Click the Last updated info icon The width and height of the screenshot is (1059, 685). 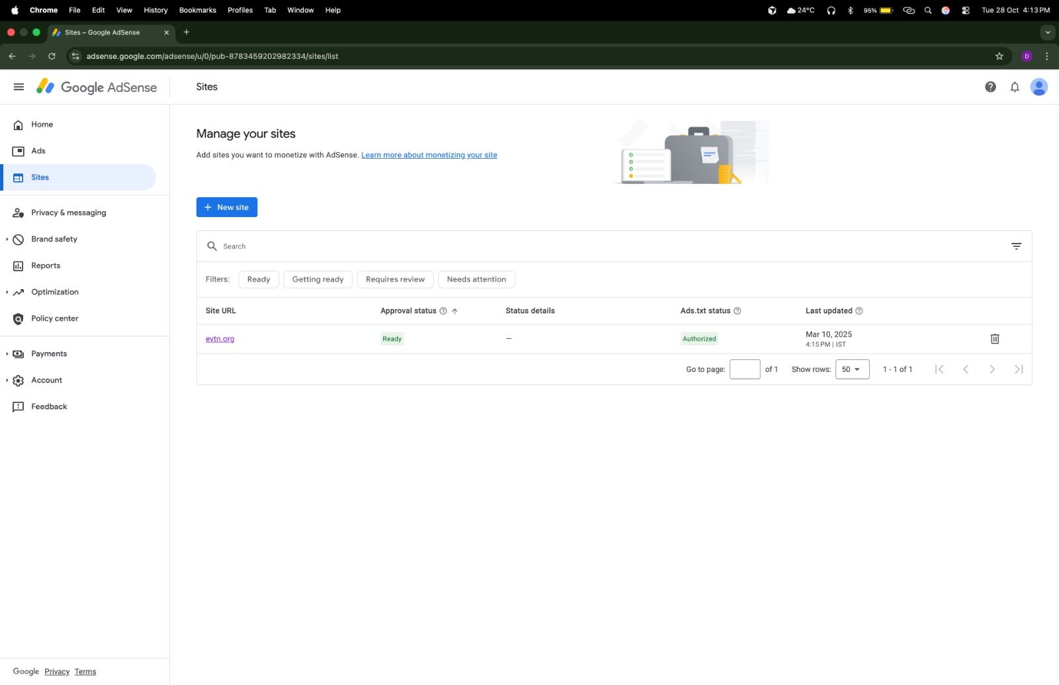tap(859, 311)
